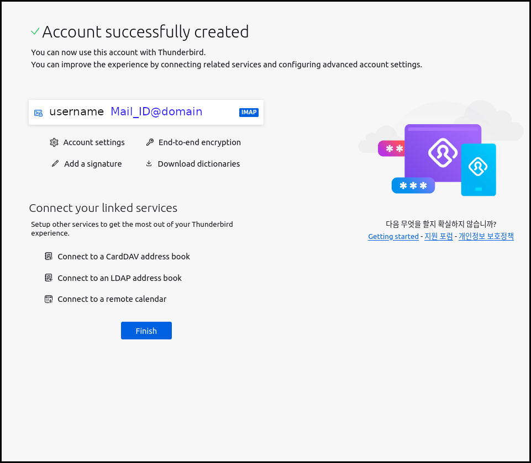This screenshot has height=463, width=531.
Task: Open the Getting started link
Action: (x=393, y=236)
